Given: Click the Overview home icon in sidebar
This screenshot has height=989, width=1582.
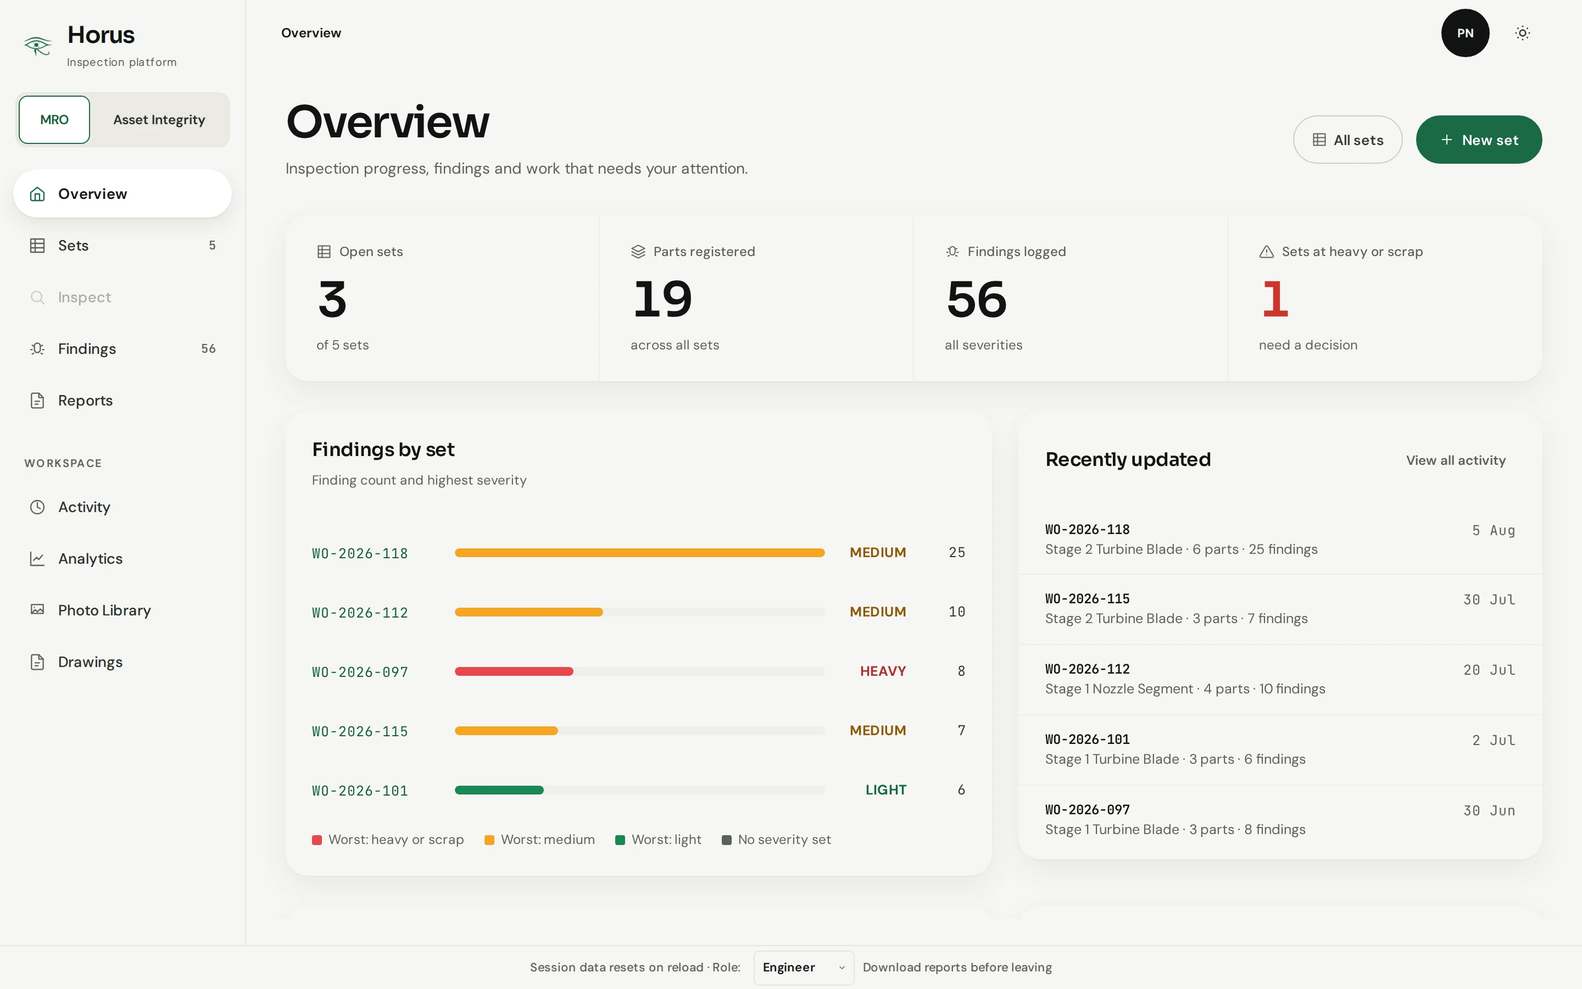Looking at the screenshot, I should (x=37, y=193).
